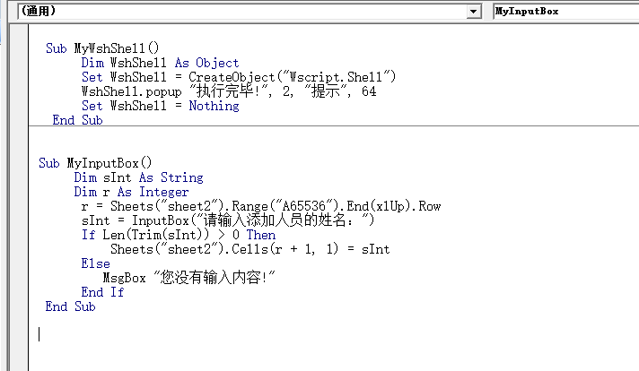The image size is (639, 371).
Task: Open the object dropdown arrow next to (通用)
Action: [x=473, y=12]
